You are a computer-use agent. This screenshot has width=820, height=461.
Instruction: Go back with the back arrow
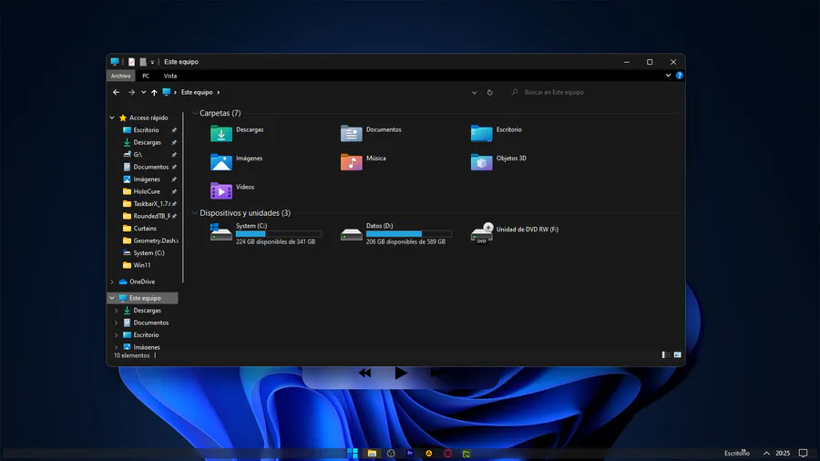[x=116, y=93]
